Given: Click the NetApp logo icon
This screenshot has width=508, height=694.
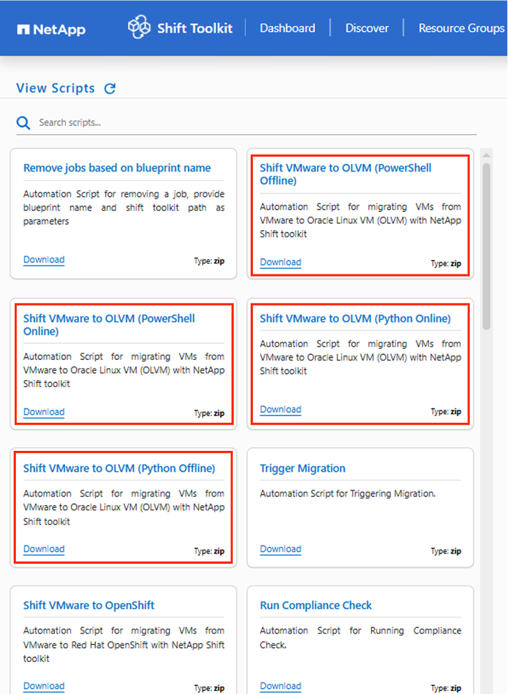Looking at the screenshot, I should pos(23,29).
